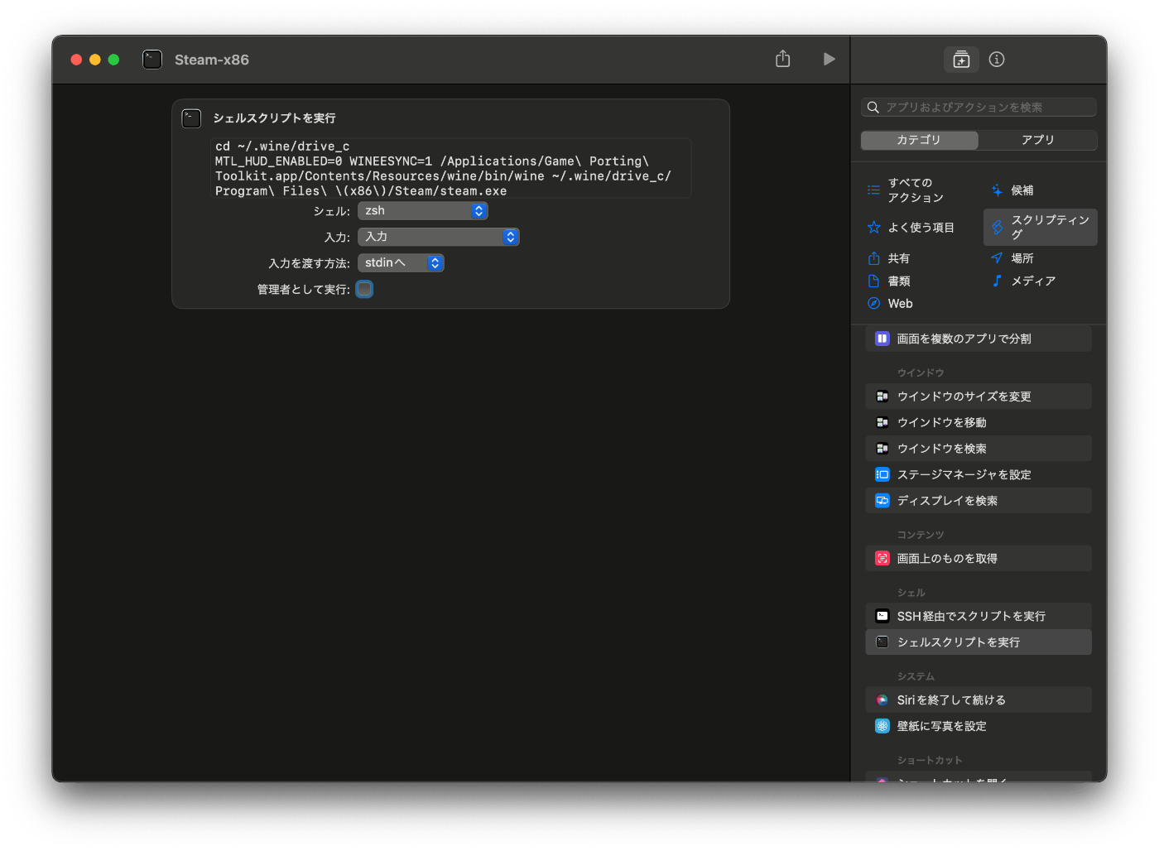Select シェルスクリプトを実行 in action list
Image resolution: width=1159 pixels, height=851 pixels.
tap(979, 642)
